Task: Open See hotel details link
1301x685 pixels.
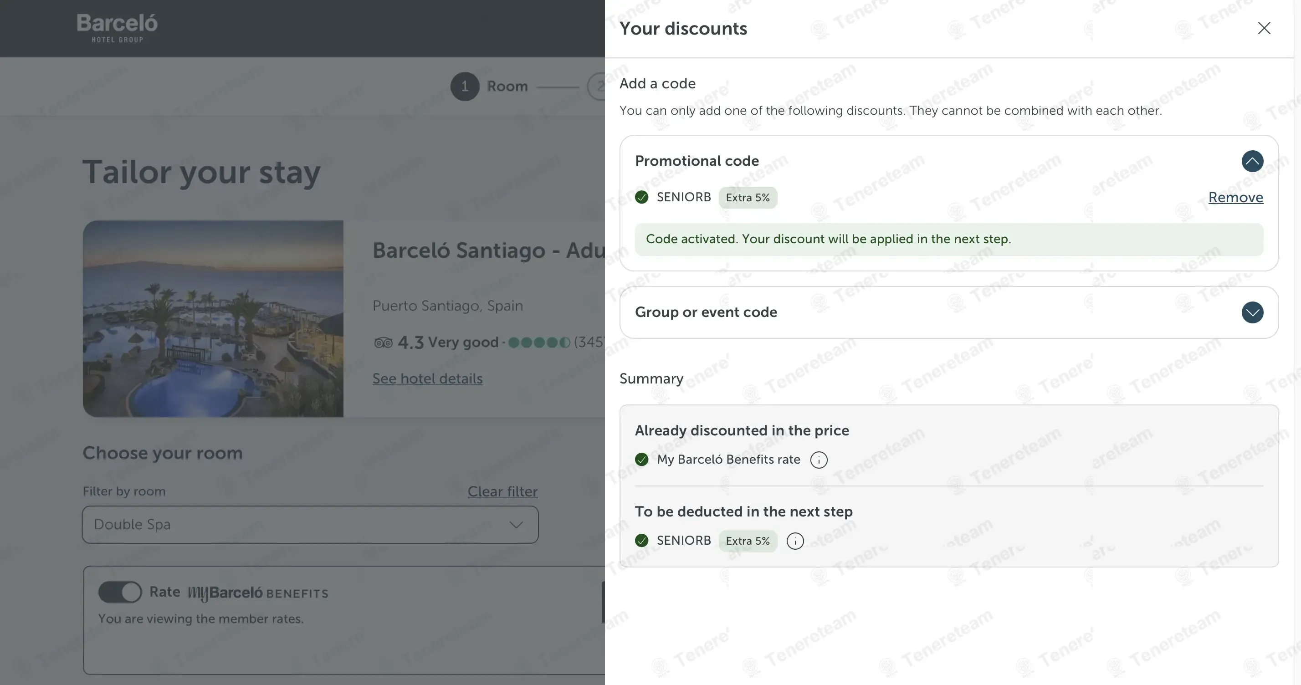Action: [427, 378]
